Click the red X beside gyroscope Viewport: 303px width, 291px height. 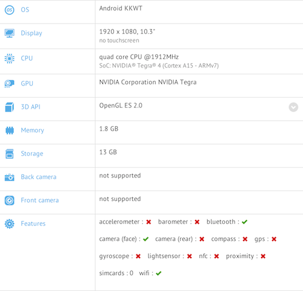(138, 256)
